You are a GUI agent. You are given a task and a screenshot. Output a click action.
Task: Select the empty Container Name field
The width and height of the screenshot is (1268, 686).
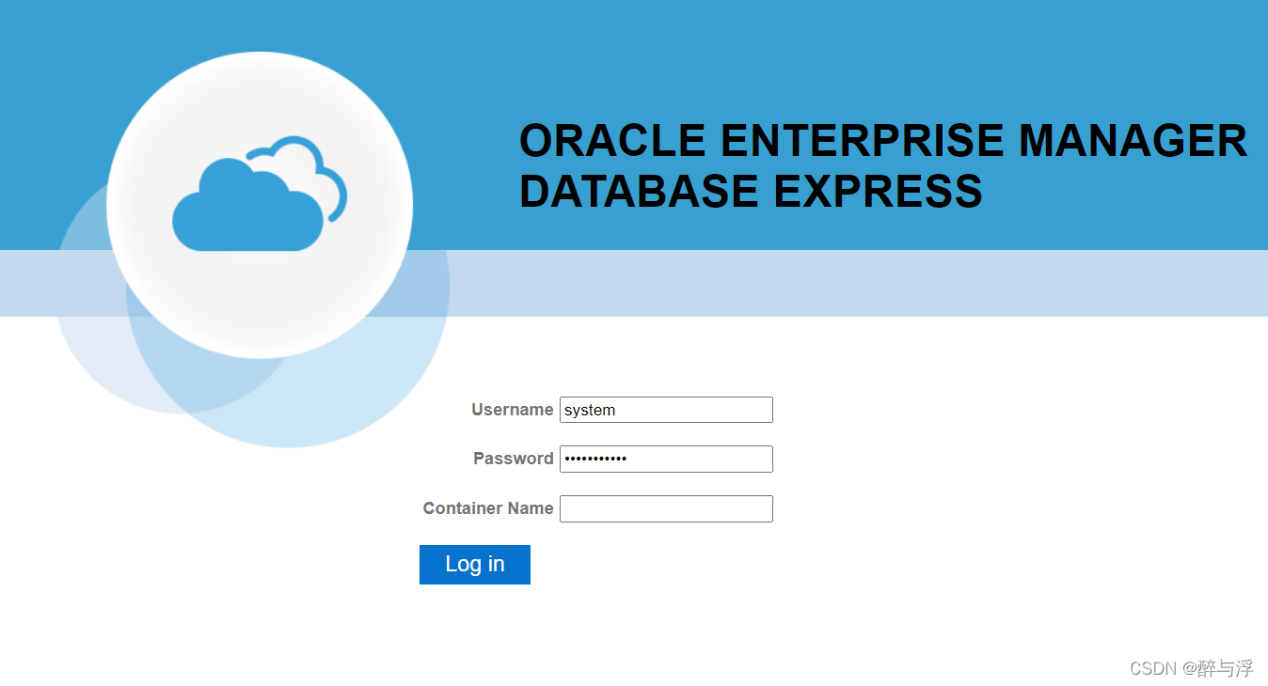point(666,508)
